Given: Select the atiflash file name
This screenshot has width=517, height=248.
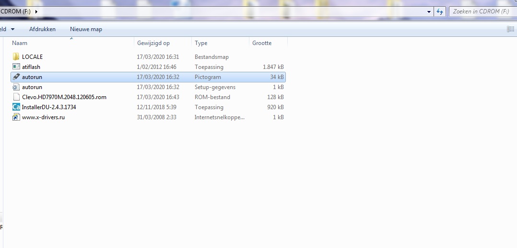Looking at the screenshot, I should pos(31,67).
